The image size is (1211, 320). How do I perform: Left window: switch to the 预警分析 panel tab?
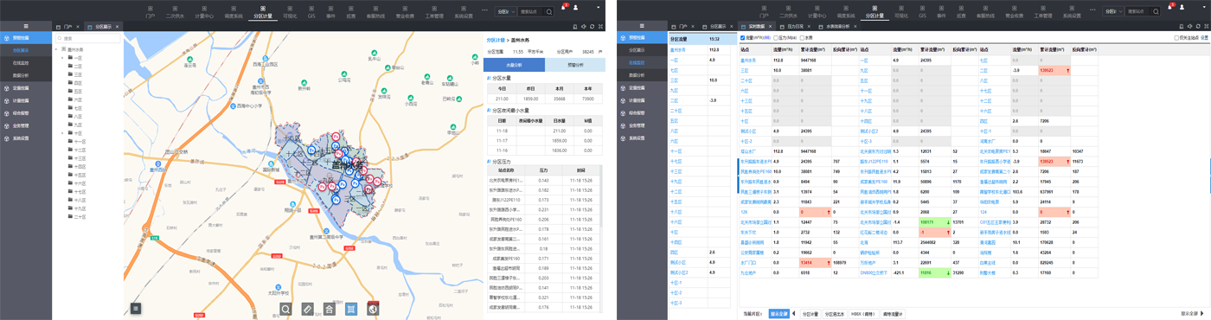point(574,65)
